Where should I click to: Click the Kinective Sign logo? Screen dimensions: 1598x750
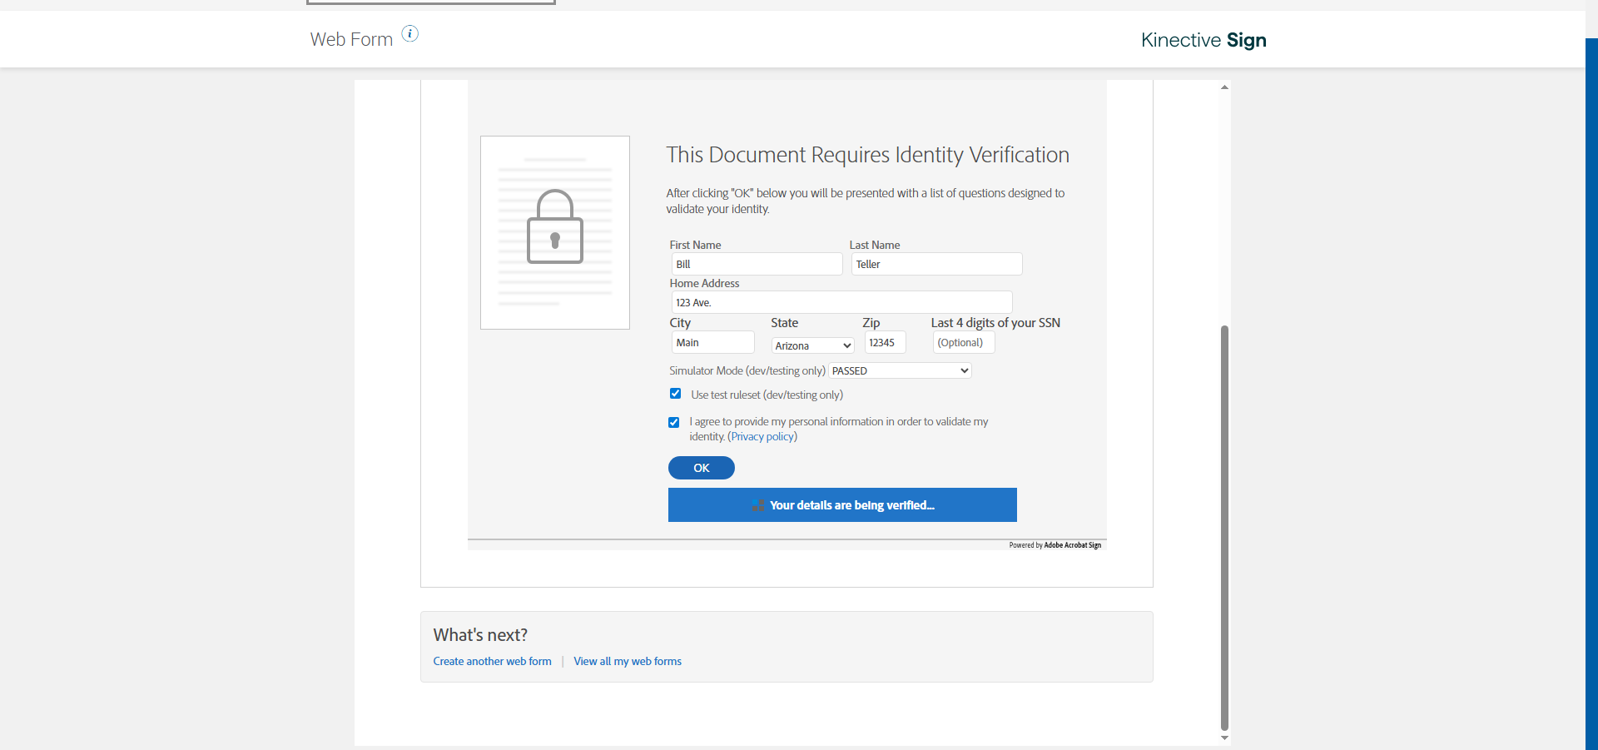pos(1203,40)
